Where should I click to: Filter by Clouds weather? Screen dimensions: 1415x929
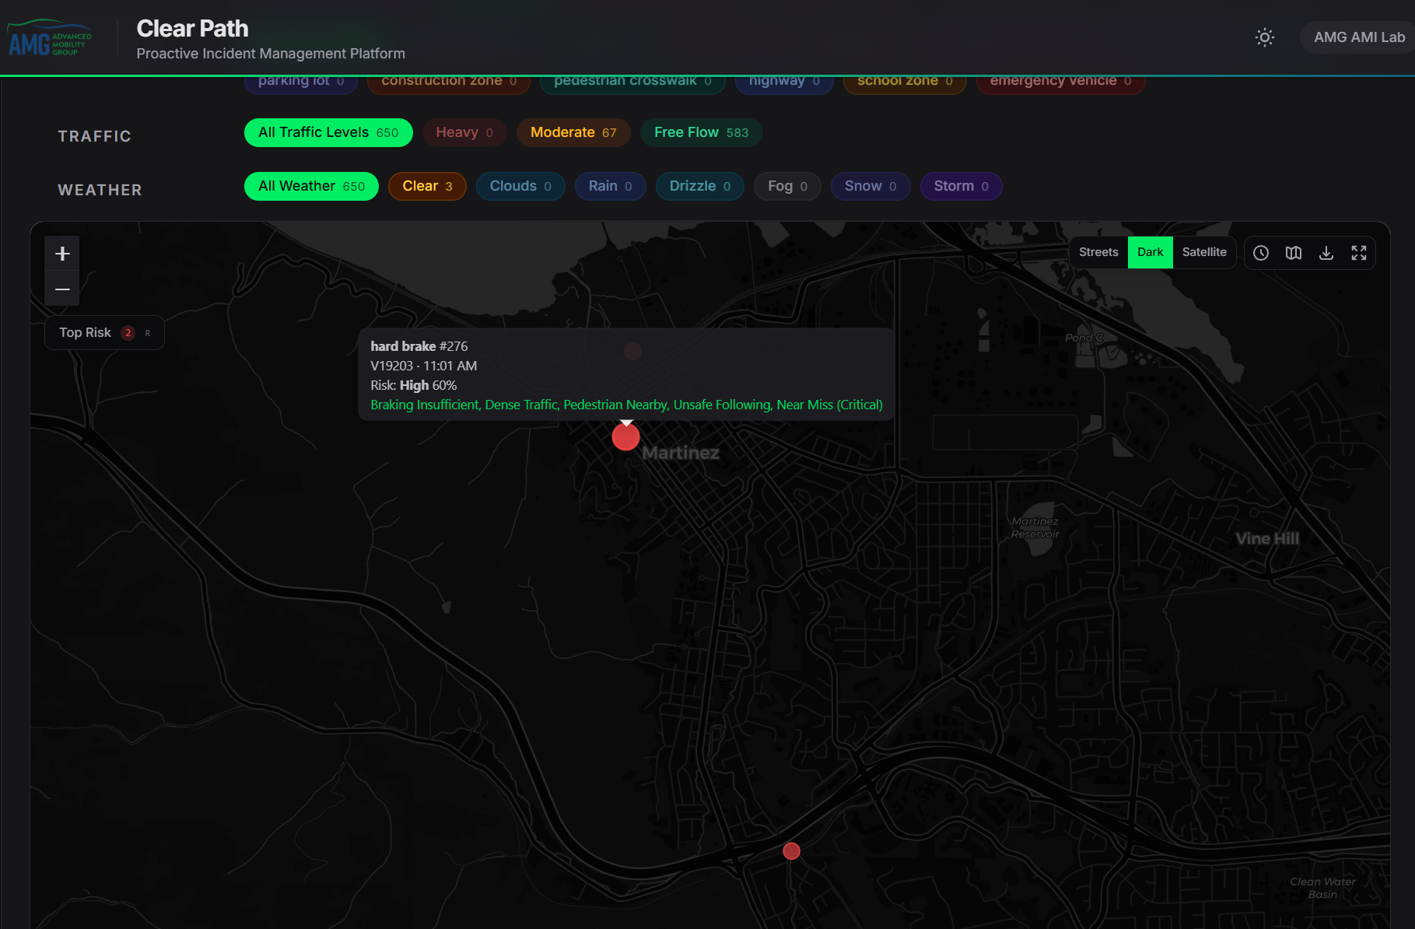click(x=520, y=186)
